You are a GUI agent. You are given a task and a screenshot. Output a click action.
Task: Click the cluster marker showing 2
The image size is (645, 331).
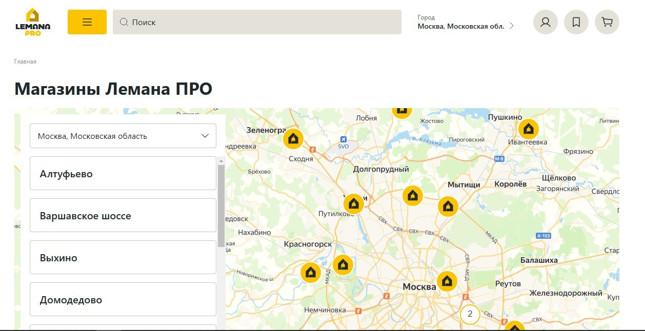(470, 314)
